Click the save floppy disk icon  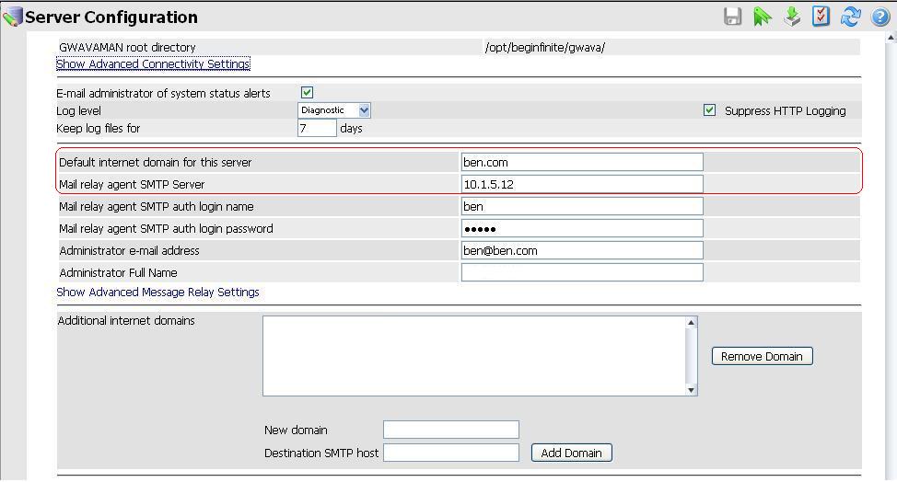732,17
